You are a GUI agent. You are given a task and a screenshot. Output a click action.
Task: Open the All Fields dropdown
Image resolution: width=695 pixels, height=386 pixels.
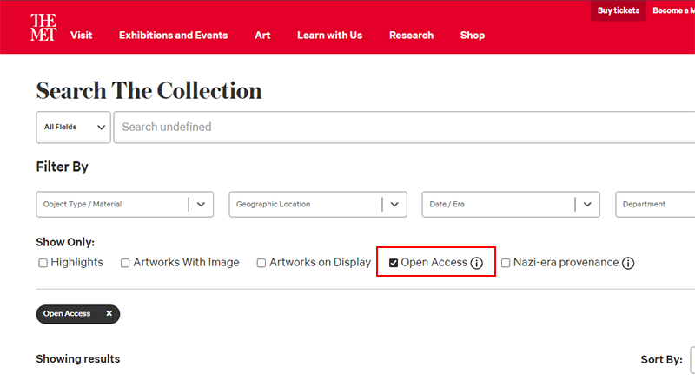coord(73,127)
